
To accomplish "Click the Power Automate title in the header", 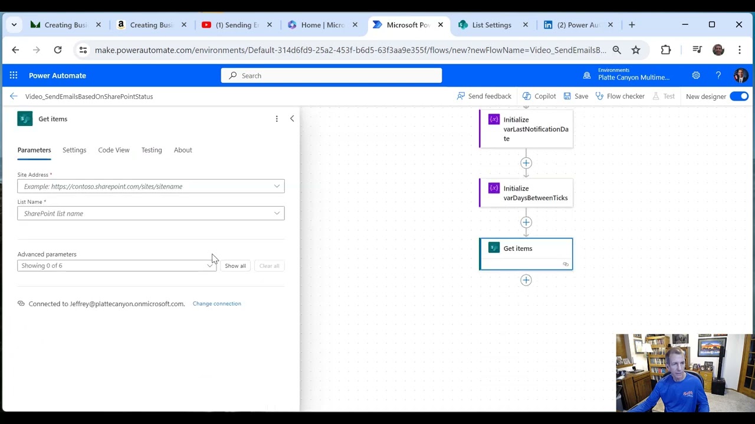I will coord(57,75).
